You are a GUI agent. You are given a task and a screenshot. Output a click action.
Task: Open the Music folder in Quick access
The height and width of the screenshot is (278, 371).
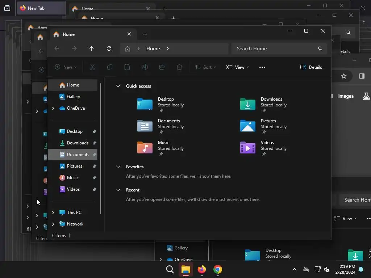(160, 148)
